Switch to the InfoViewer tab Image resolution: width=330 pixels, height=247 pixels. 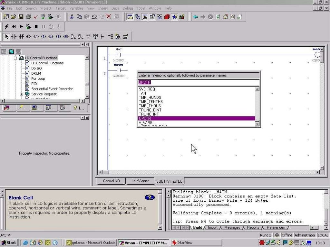coord(141,181)
